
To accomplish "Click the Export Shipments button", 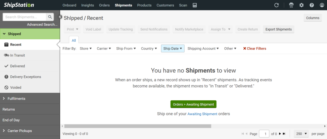I will 278,29.
